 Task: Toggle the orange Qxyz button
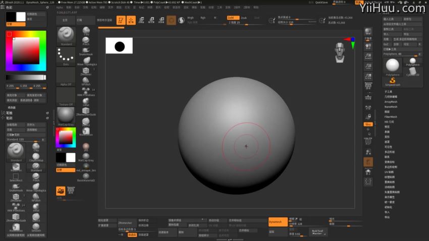(x=368, y=125)
